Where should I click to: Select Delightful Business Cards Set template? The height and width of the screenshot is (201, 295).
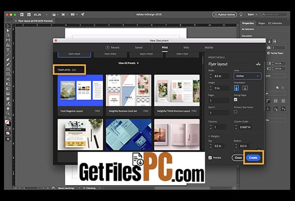pyautogui.click(x=128, y=95)
